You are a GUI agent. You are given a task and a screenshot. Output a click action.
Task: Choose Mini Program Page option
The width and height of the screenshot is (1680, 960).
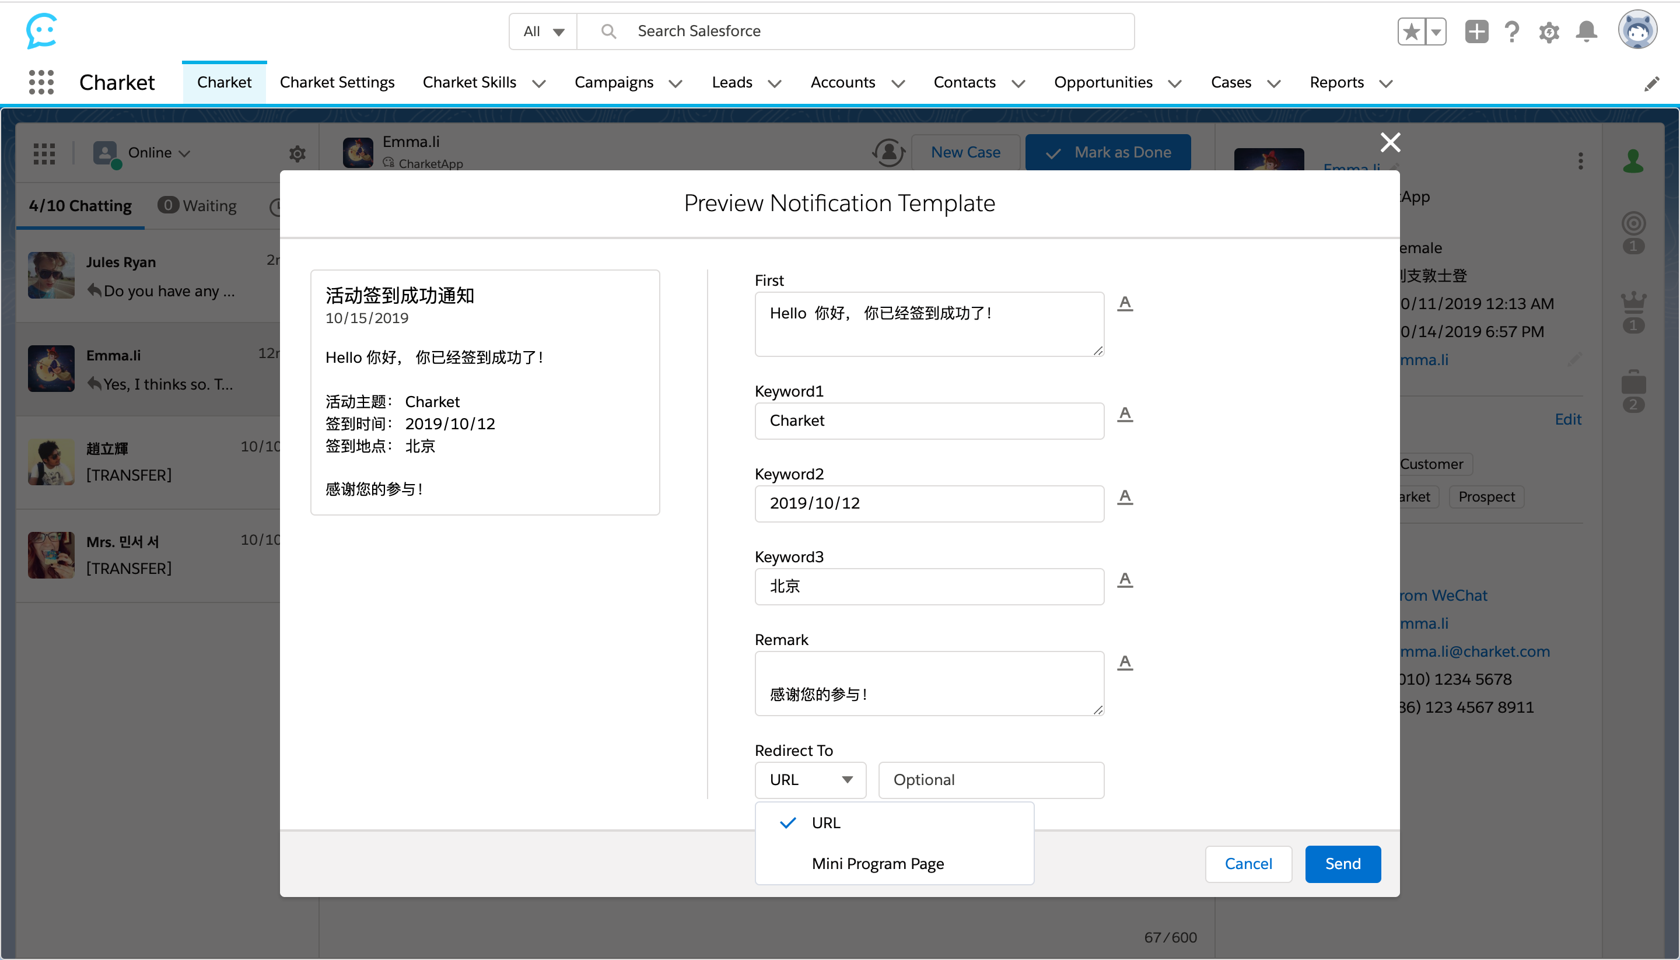click(x=877, y=864)
